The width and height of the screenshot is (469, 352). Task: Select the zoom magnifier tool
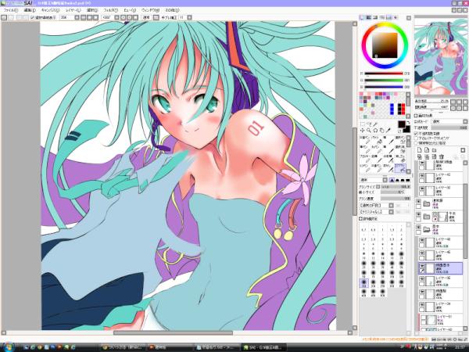coord(369,131)
